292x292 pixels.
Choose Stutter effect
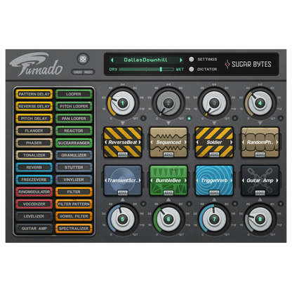tap(74, 167)
